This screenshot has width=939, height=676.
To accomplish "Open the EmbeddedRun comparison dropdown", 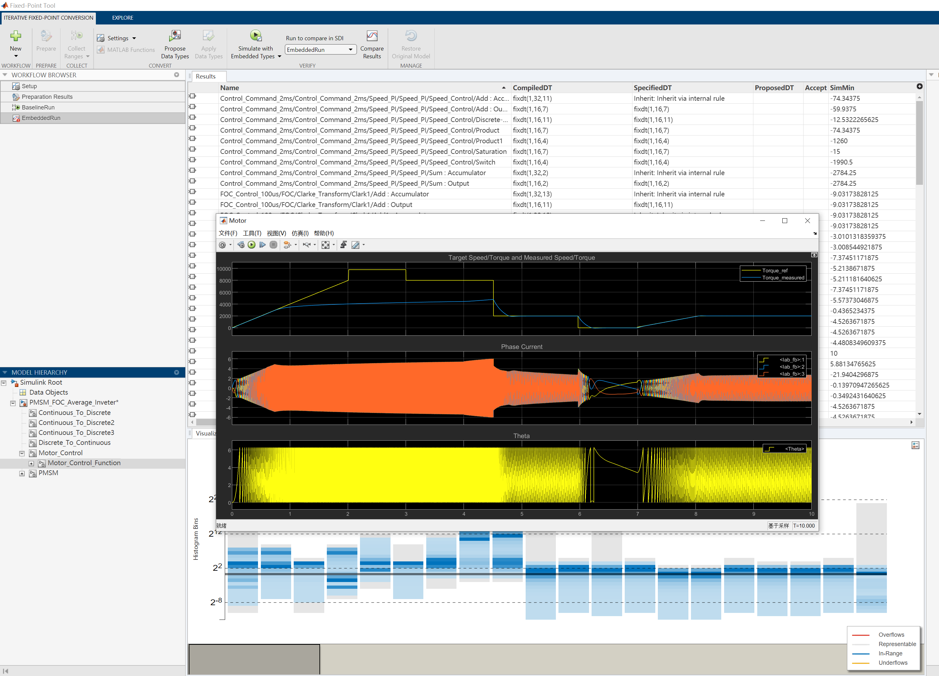I will 350,50.
